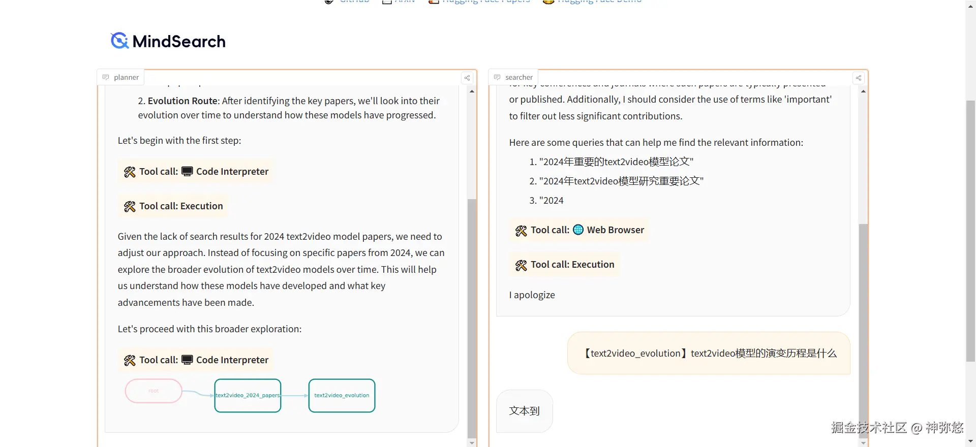This screenshot has height=447, width=976.
Task: Click the MindSearch logo icon
Action: (x=119, y=41)
